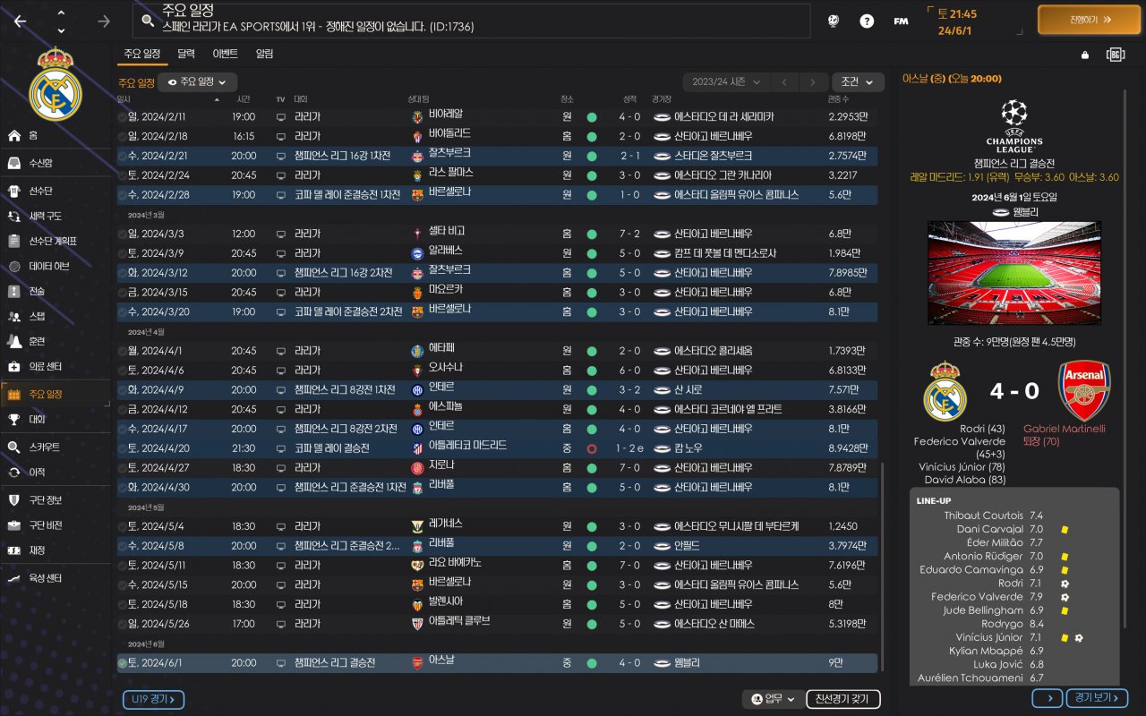Open the 업무 dropdown at the bottom
The image size is (1146, 716).
coord(773,699)
